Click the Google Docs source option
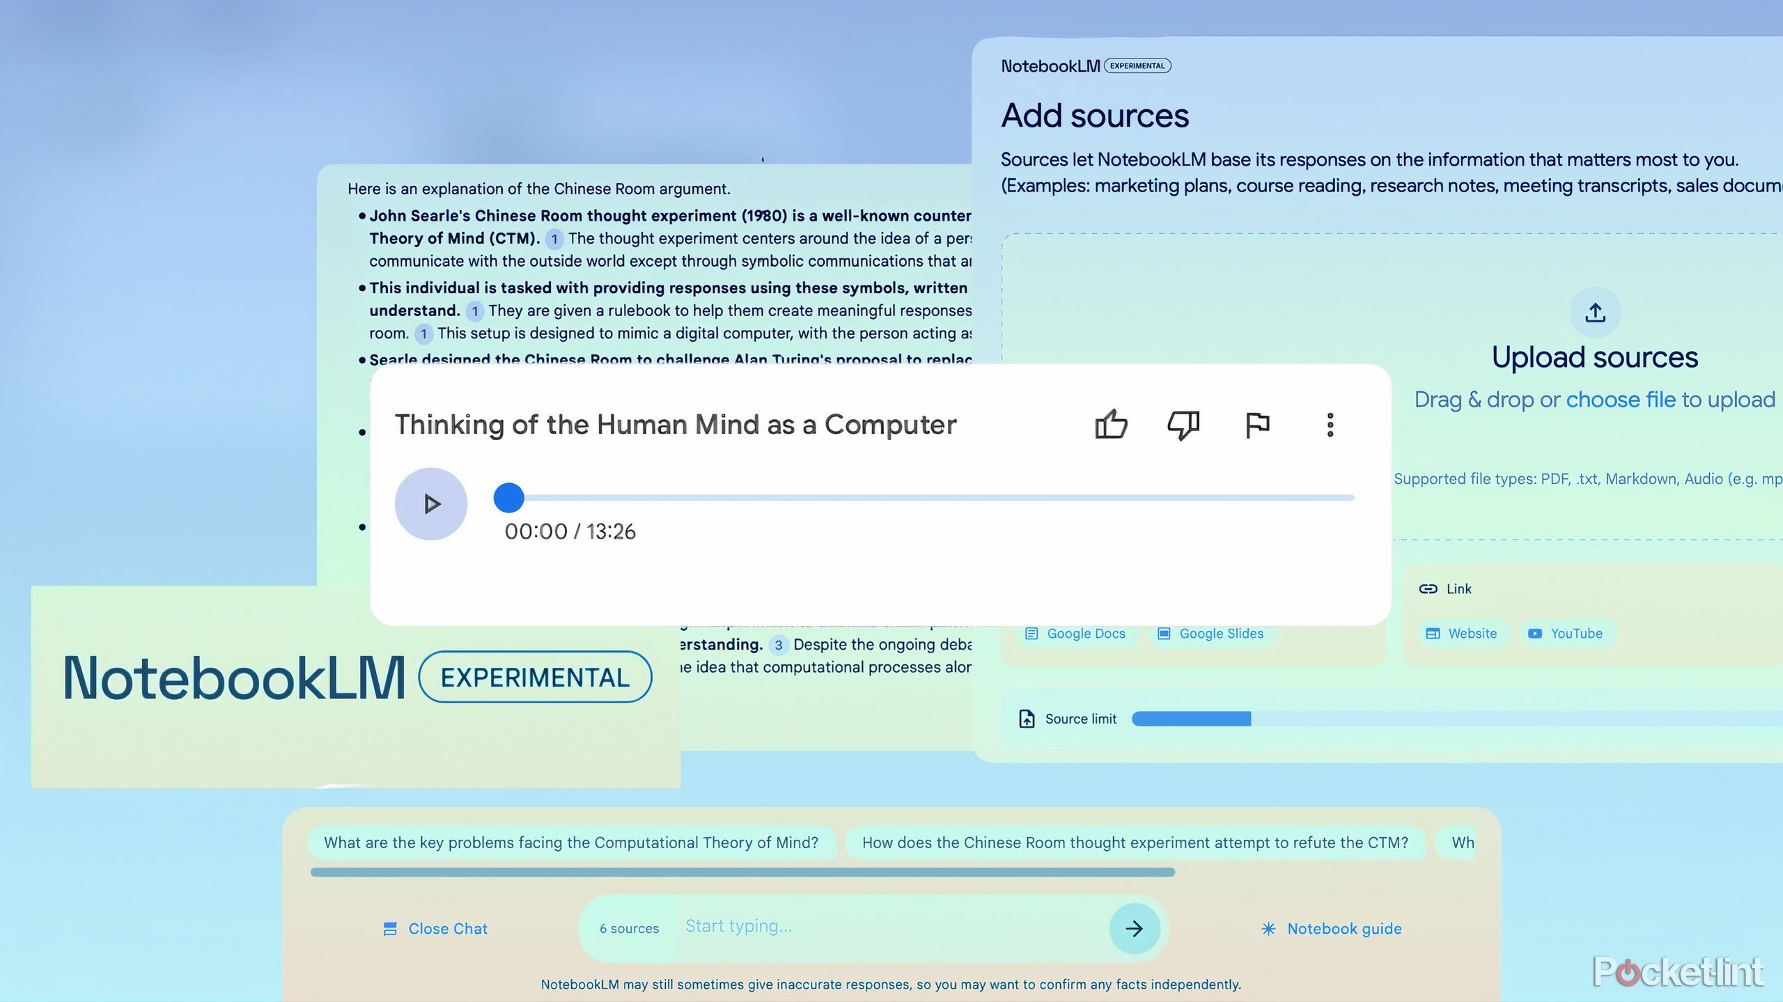 [1076, 633]
